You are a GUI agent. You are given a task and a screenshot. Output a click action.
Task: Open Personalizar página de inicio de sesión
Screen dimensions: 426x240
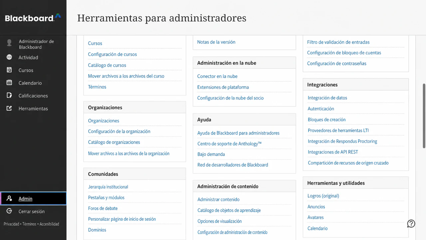pos(122,219)
